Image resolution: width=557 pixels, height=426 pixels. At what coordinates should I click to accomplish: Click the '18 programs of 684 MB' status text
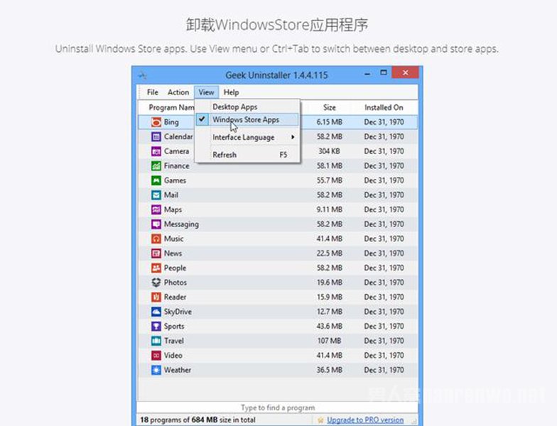pyautogui.click(x=198, y=420)
